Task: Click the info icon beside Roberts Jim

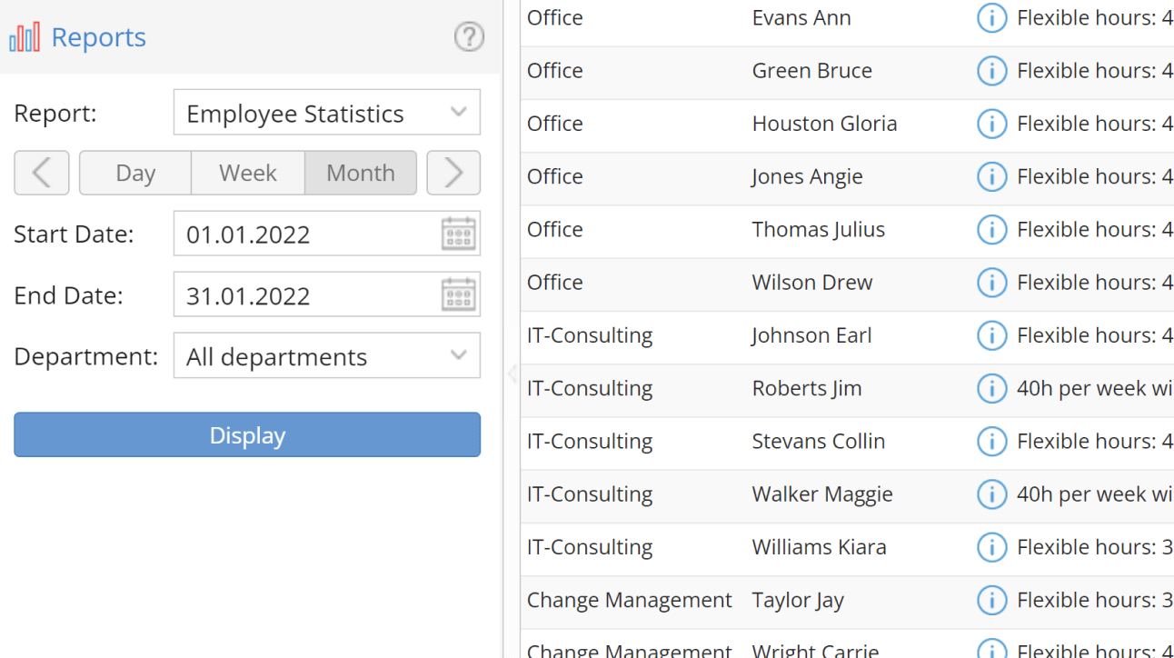Action: point(991,388)
